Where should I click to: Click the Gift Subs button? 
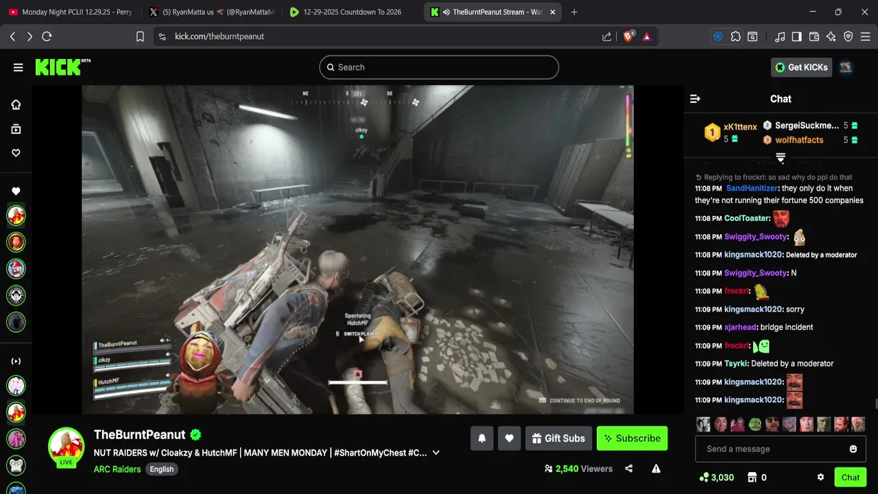(x=558, y=438)
